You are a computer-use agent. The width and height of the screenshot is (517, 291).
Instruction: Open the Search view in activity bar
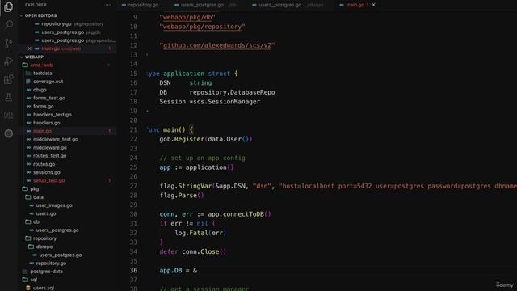[9, 25]
